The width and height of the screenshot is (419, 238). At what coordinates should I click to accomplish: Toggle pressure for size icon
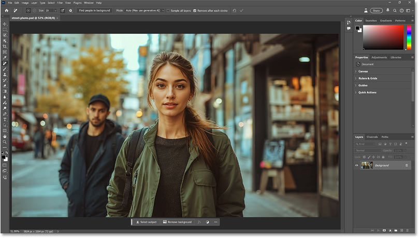click(63, 11)
